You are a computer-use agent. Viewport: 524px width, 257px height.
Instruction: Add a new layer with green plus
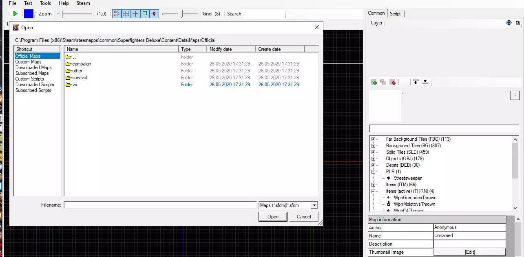374,82
